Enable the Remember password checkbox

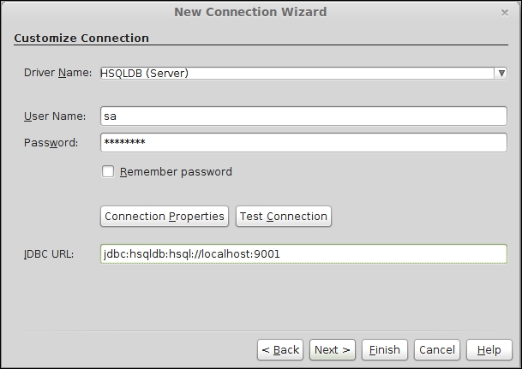click(x=108, y=172)
